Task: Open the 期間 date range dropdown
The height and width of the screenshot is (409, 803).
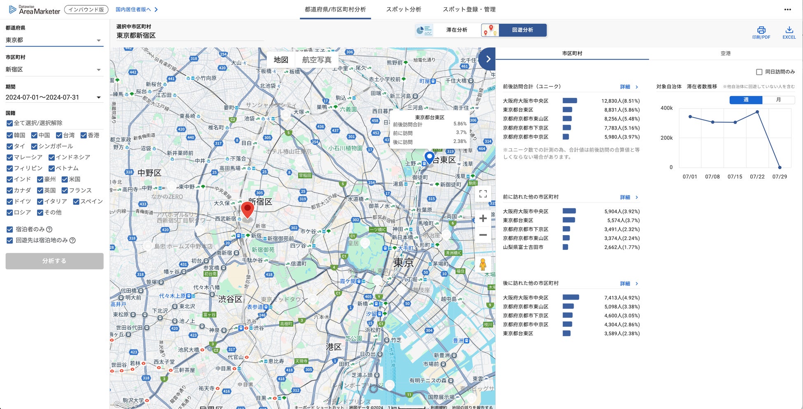Action: (x=54, y=97)
